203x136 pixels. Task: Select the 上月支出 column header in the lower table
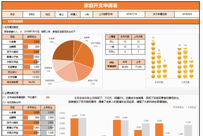click(48, 107)
